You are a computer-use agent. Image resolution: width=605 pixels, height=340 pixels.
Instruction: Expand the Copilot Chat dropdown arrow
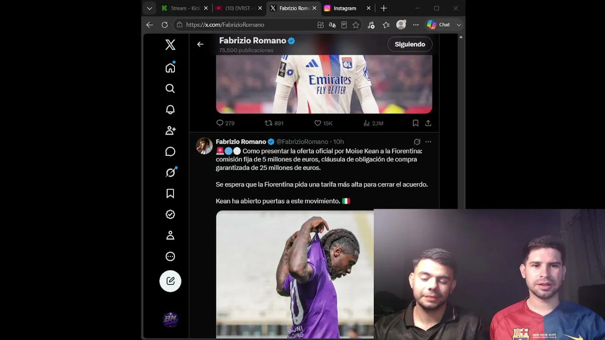pyautogui.click(x=458, y=25)
